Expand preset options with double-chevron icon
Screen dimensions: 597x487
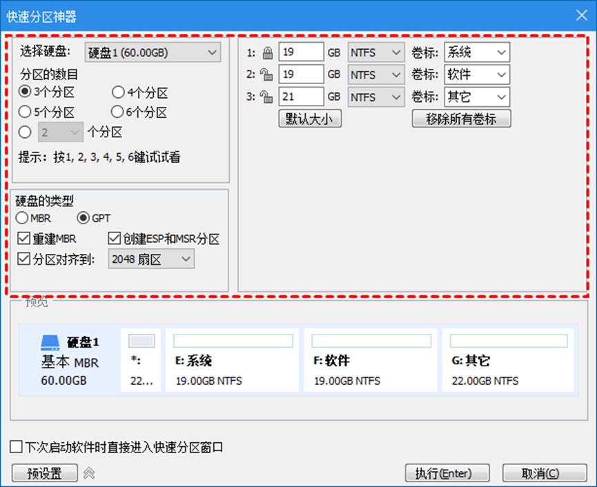(89, 473)
